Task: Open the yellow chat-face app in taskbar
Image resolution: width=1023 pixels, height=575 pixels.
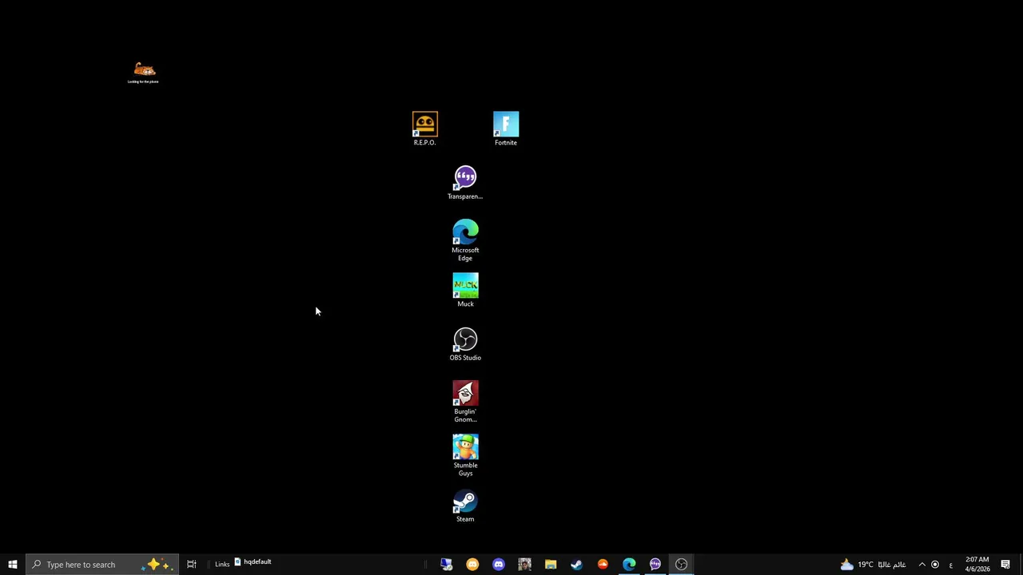Action: [472, 565]
